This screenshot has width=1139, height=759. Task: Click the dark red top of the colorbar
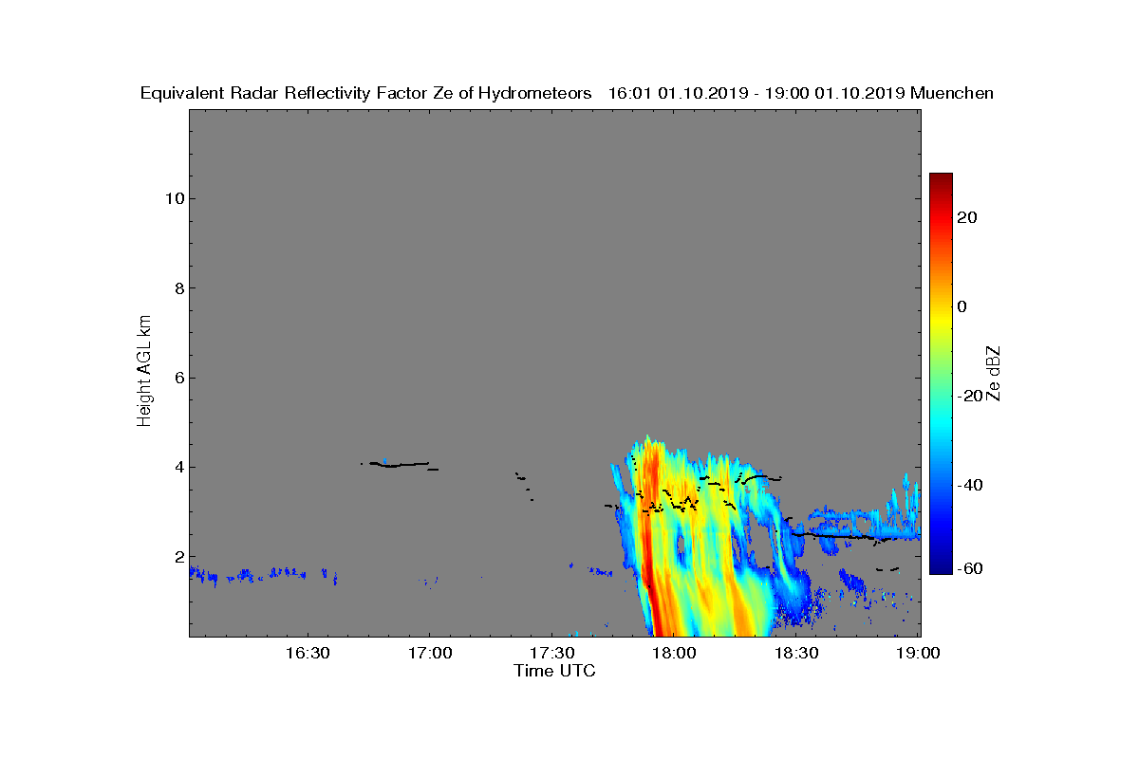(x=941, y=179)
